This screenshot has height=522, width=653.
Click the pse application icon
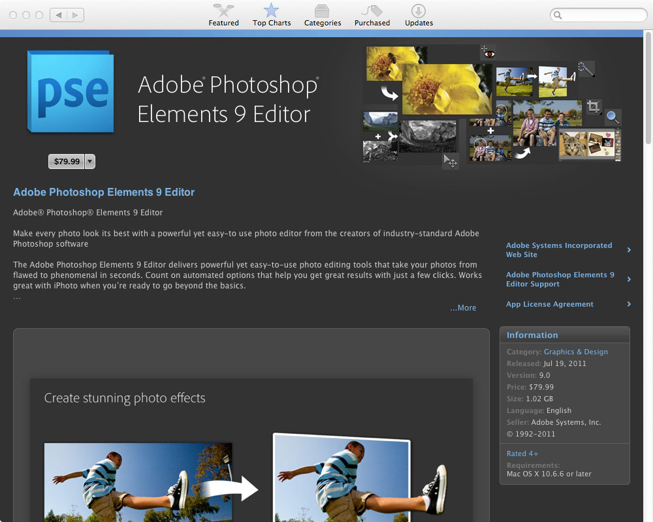click(x=71, y=91)
